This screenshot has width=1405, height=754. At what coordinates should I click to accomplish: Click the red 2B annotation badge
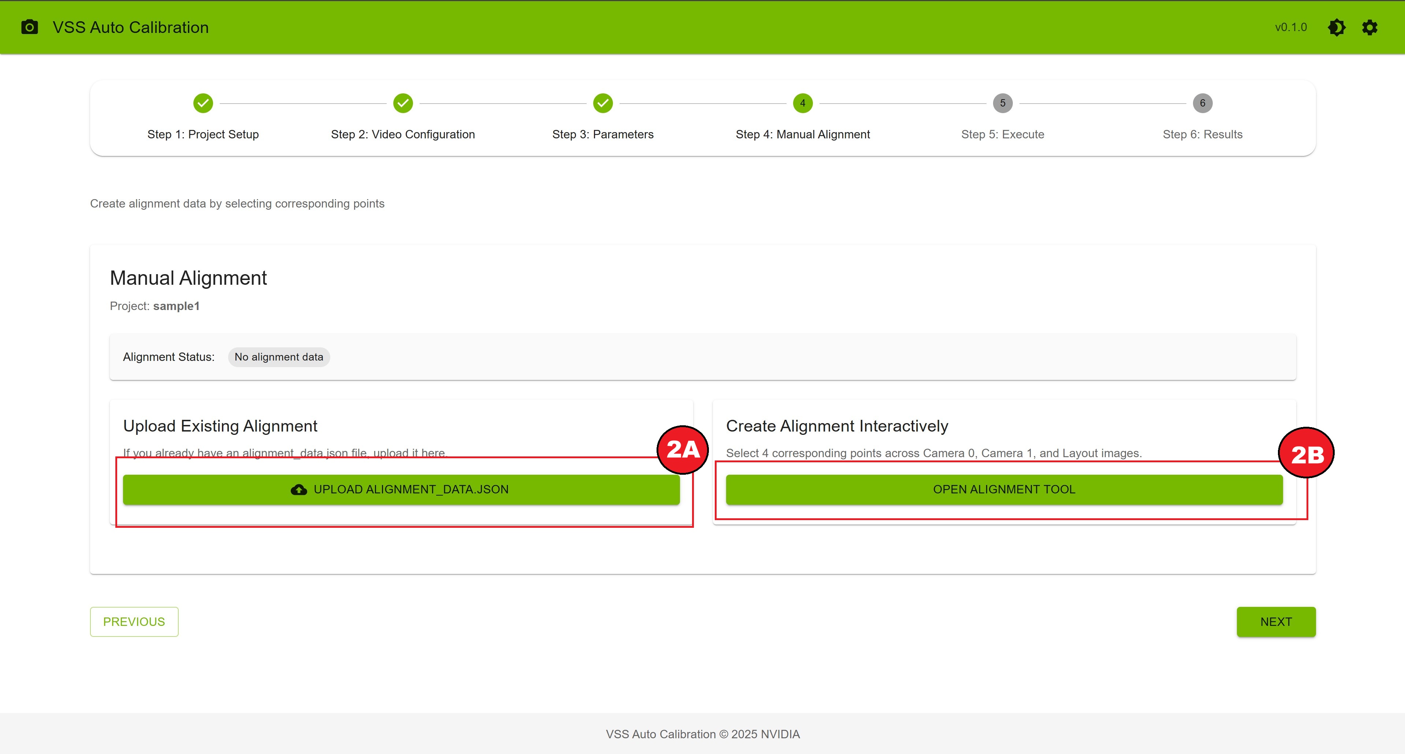[1306, 453]
